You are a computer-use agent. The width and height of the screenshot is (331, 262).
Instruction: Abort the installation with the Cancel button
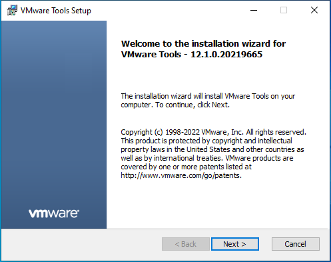pos(296,244)
